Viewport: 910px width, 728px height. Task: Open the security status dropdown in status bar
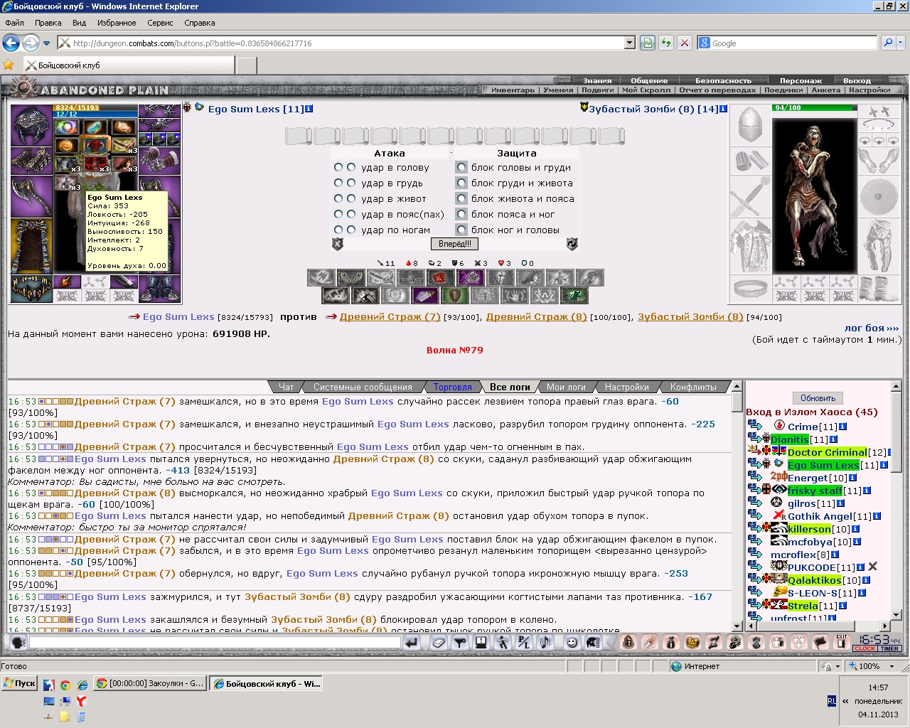coord(837,666)
